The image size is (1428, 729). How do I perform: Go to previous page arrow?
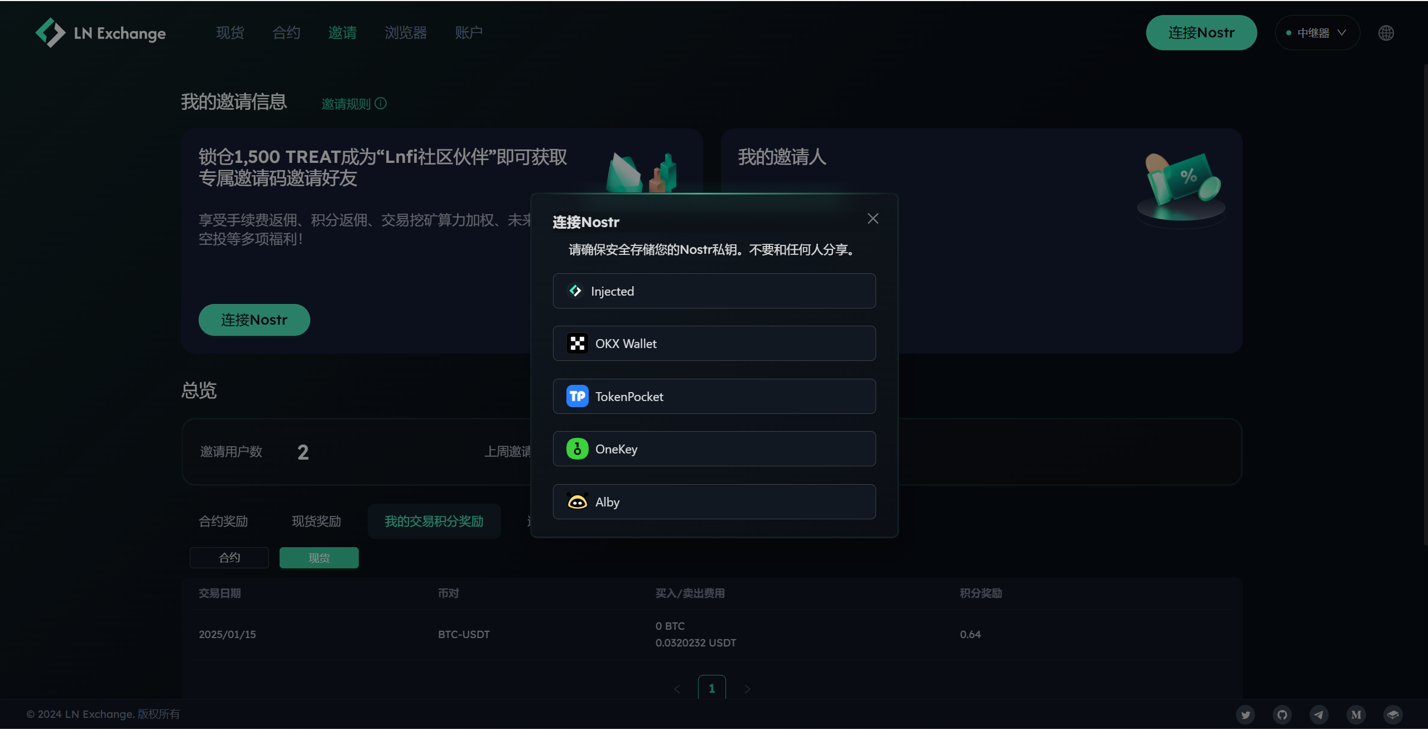(677, 689)
